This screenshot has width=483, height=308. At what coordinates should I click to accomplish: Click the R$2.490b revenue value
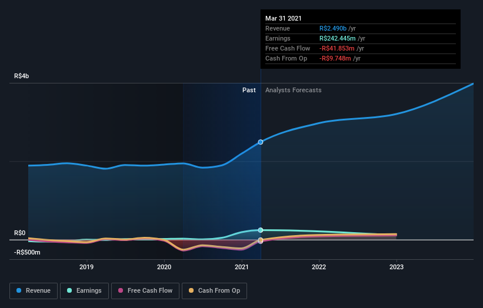point(333,28)
